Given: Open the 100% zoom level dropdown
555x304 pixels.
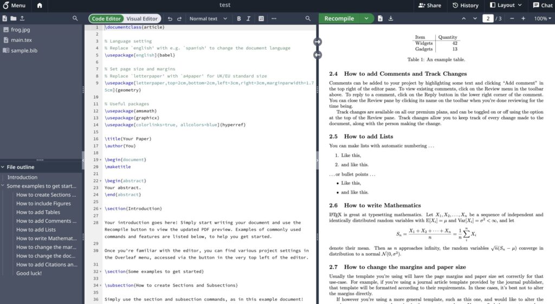Looking at the screenshot, I should [x=543, y=18].
